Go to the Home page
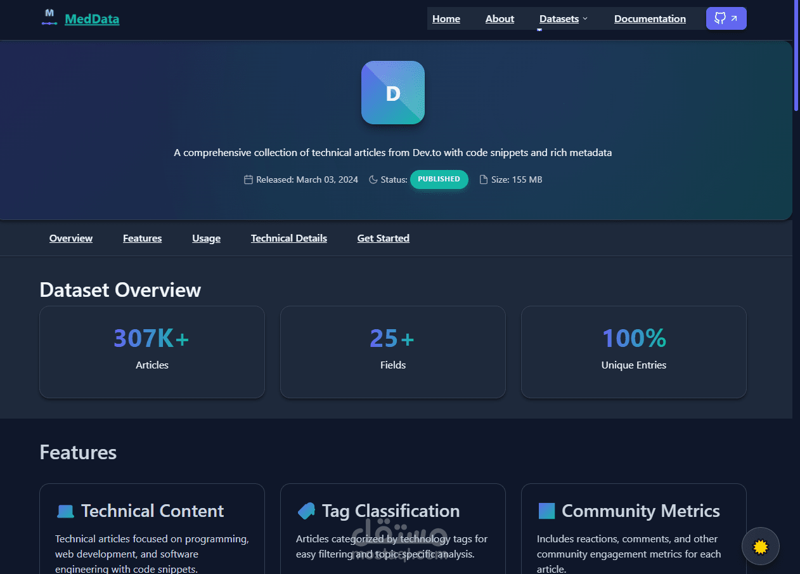800x574 pixels. pos(446,19)
